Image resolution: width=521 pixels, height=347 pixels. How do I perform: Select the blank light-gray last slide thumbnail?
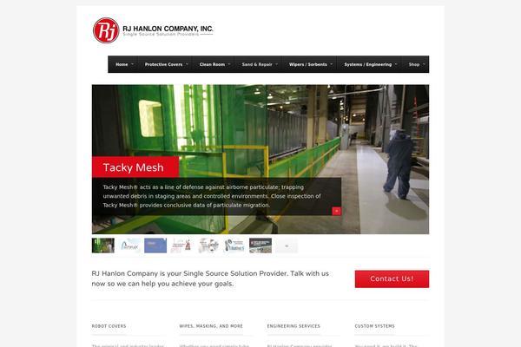(x=287, y=246)
